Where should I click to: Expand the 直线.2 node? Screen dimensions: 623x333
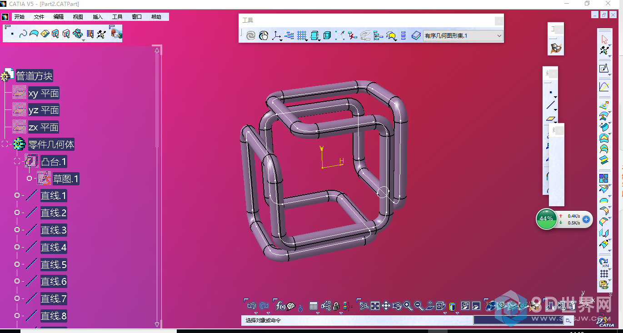click(17, 213)
